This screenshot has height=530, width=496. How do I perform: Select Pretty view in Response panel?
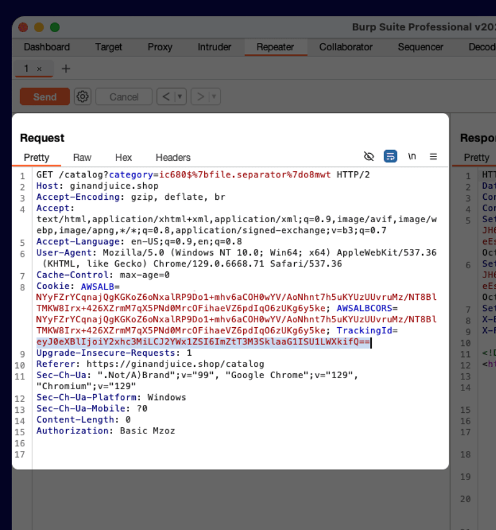click(477, 157)
